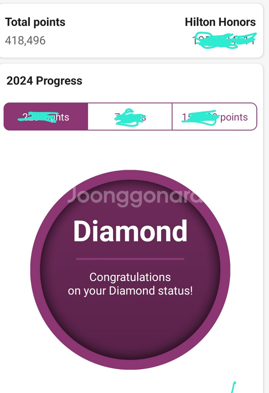Tap the 418,496 points balance
This screenshot has width=269, height=393.
point(25,40)
